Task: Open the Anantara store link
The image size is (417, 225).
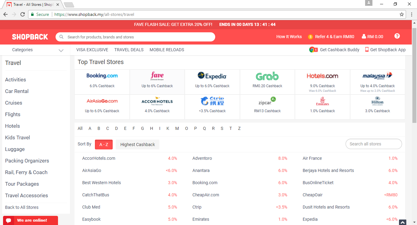Action: [x=201, y=170]
